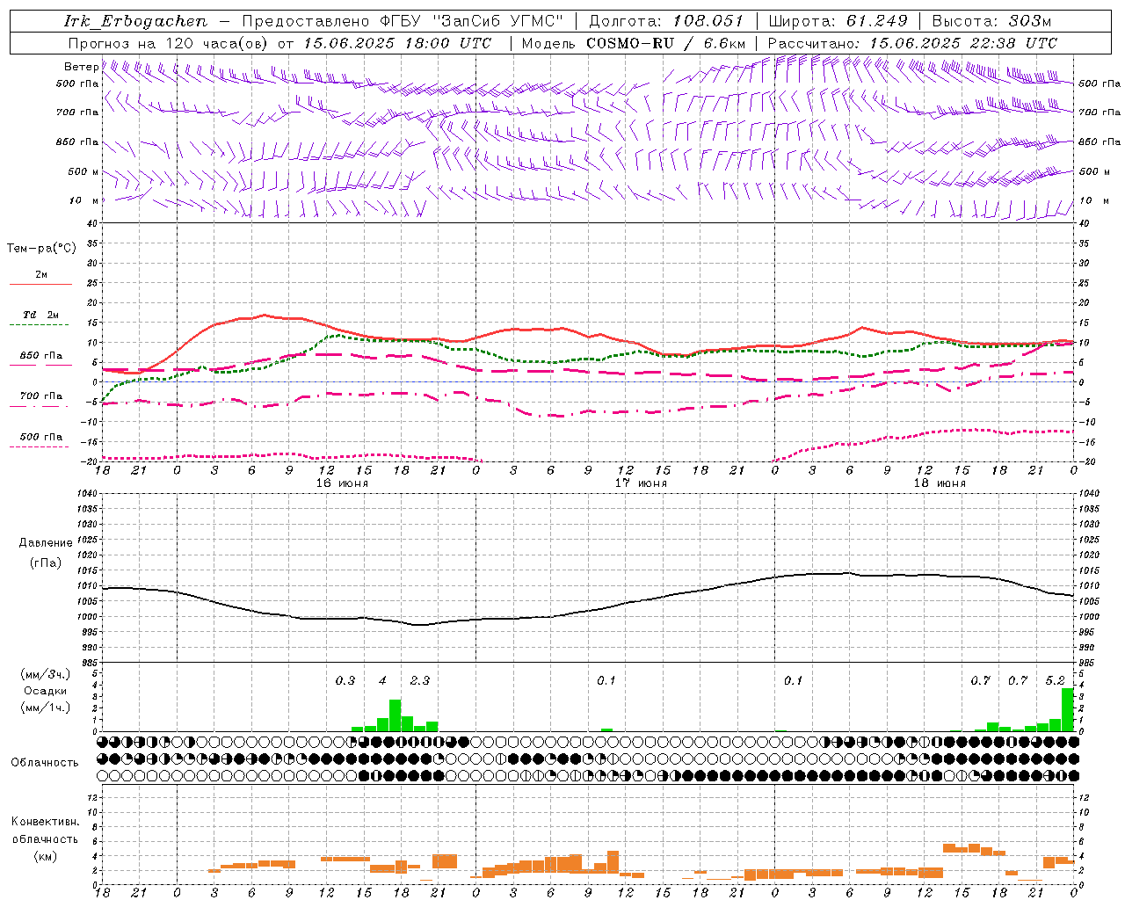Select the Долгота: 108.051 header value
The image size is (1125, 900).
pos(666,21)
